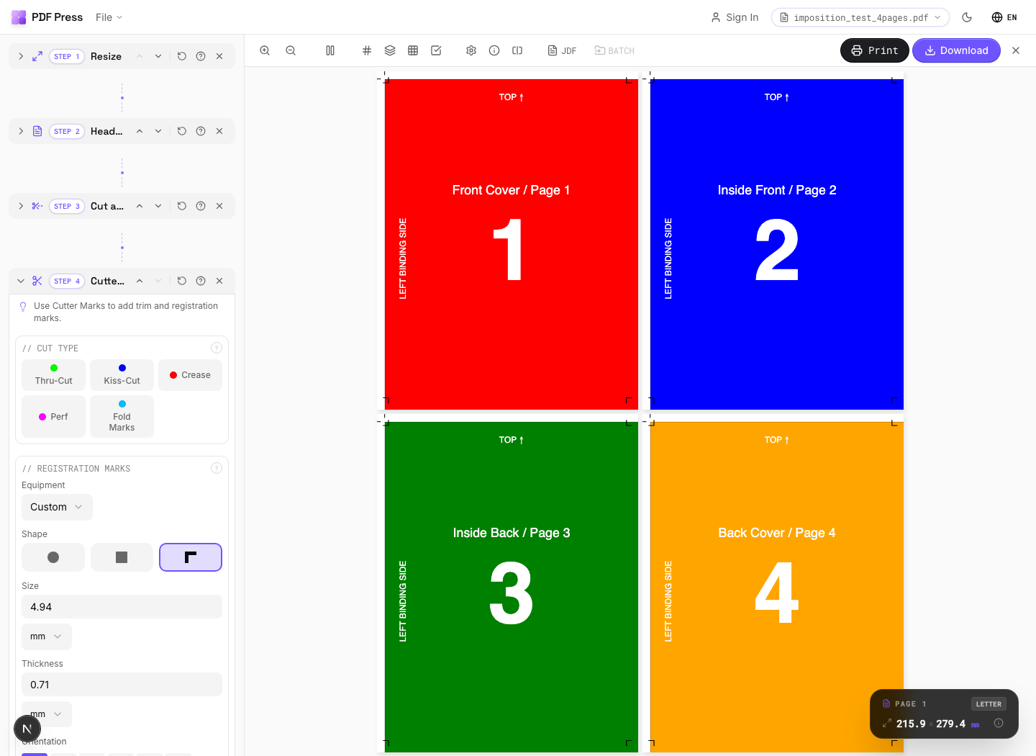Open the EN language selector
The image size is (1036, 756).
click(x=1004, y=17)
